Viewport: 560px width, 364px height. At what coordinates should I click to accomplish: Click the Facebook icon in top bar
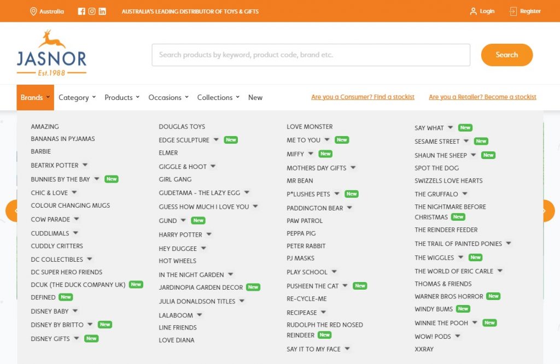pos(81,11)
